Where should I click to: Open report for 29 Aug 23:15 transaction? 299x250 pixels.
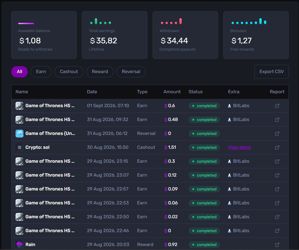[277, 161]
